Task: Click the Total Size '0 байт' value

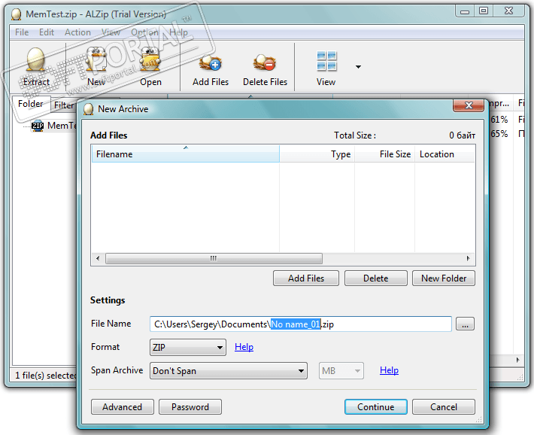Action: [462, 135]
